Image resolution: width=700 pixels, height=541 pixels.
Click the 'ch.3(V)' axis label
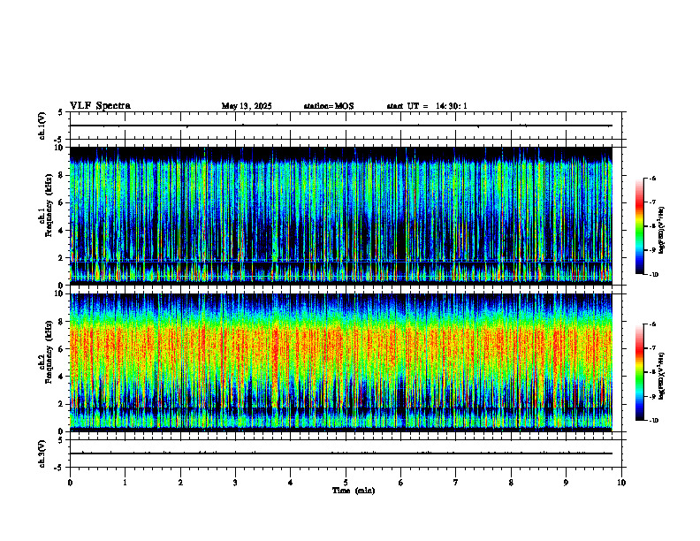[x=42, y=453]
